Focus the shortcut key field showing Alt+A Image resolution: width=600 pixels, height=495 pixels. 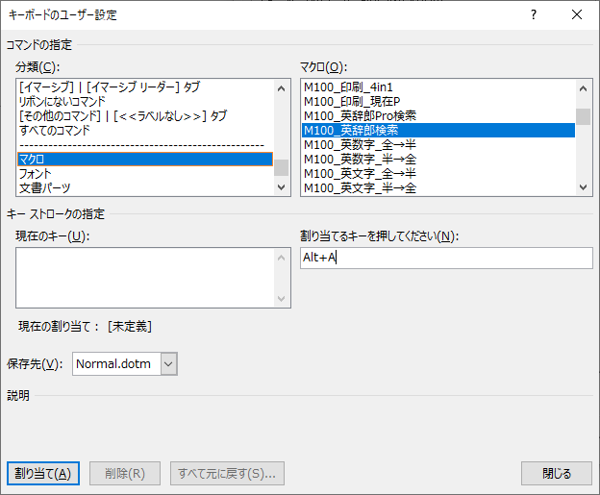pyautogui.click(x=446, y=258)
